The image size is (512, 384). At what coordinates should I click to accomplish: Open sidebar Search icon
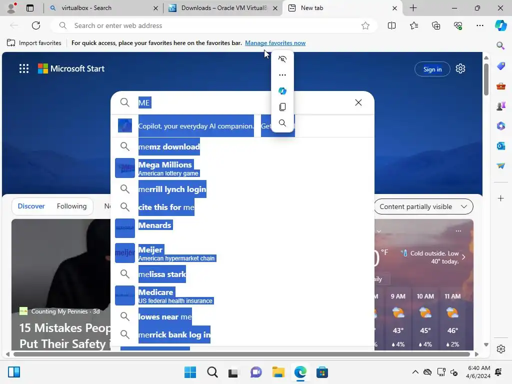pyautogui.click(x=500, y=45)
